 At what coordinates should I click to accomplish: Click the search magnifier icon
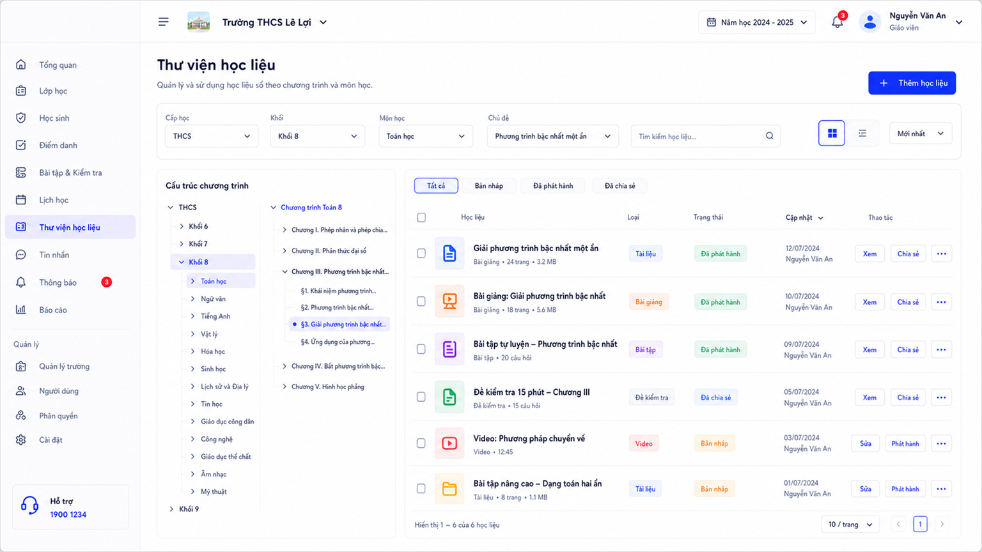point(770,136)
